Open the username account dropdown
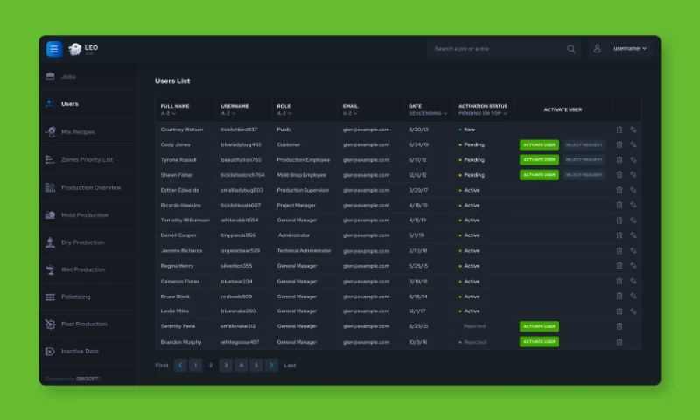This screenshot has height=420, width=700. [629, 48]
